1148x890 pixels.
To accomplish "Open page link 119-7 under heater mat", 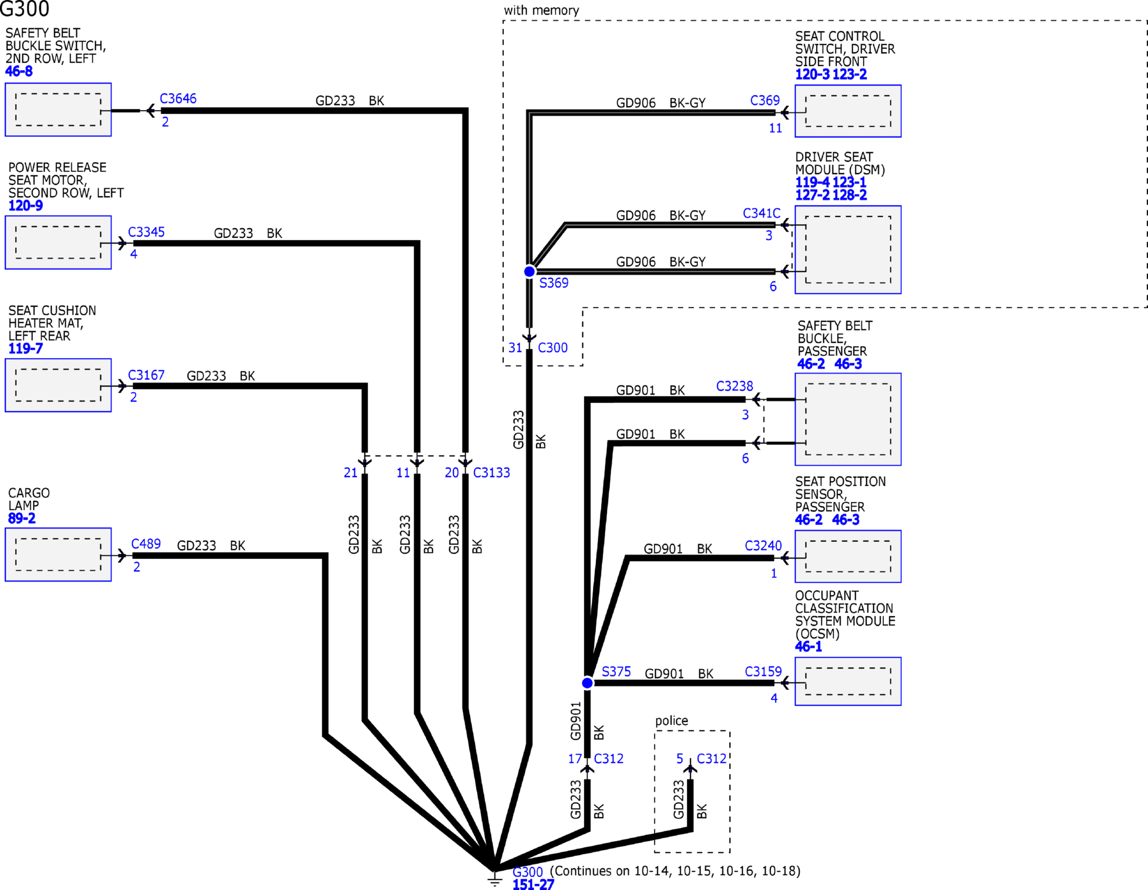I will click(25, 348).
